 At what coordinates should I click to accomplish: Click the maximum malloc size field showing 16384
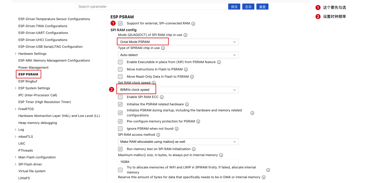point(178,162)
